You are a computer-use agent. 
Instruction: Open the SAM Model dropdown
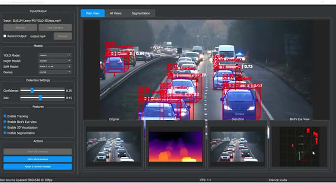pyautogui.click(x=55, y=67)
